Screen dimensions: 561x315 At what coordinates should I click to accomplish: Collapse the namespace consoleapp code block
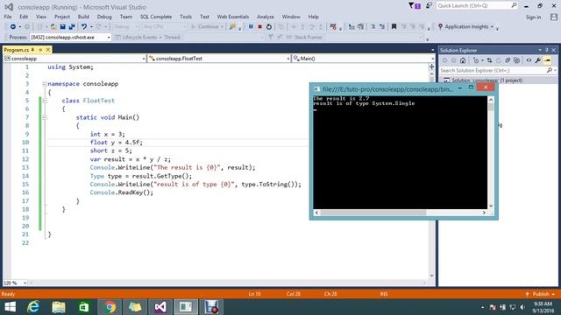(x=45, y=84)
